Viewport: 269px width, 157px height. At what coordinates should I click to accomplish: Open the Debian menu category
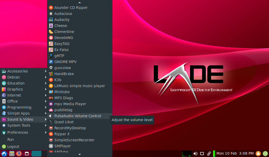24,77
